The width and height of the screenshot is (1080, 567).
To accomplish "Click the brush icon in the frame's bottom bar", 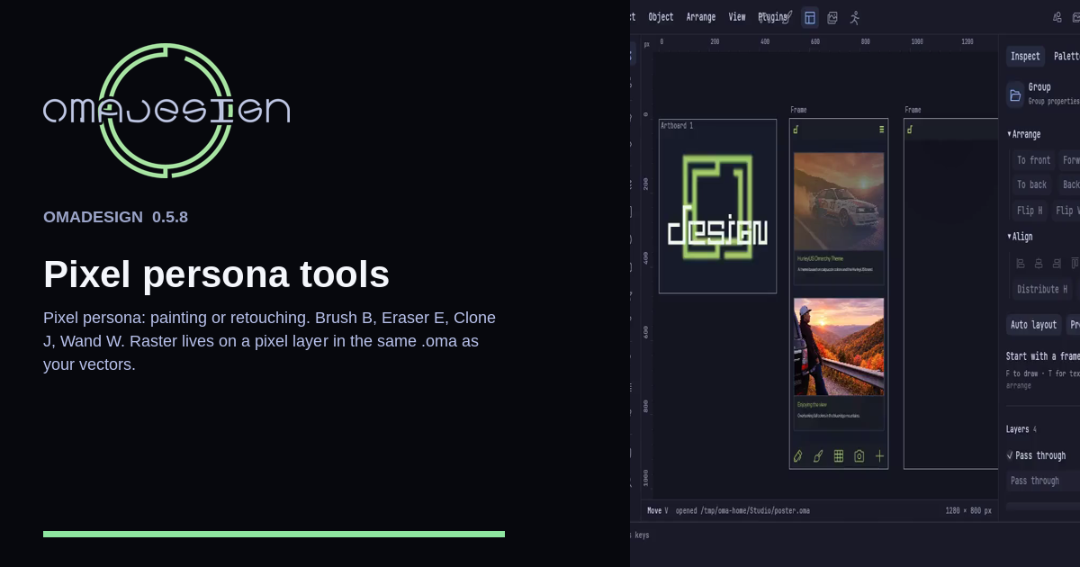I will pos(818,456).
